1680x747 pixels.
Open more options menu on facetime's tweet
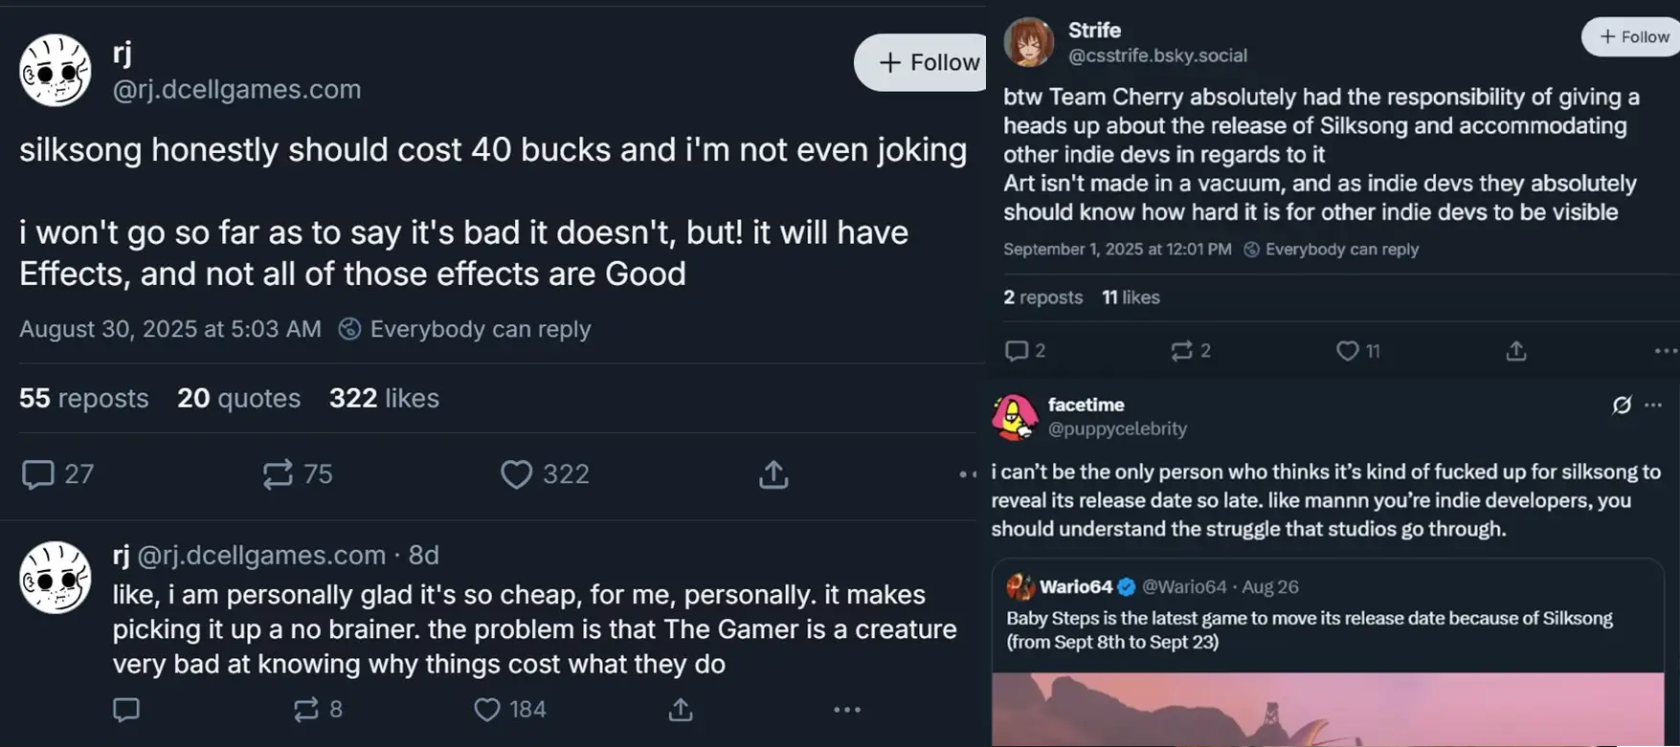coord(1653,406)
